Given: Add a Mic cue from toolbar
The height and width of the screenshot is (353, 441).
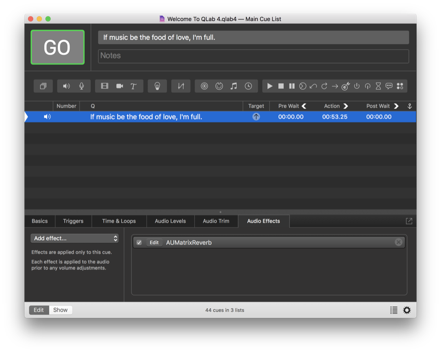Looking at the screenshot, I should (81, 86).
